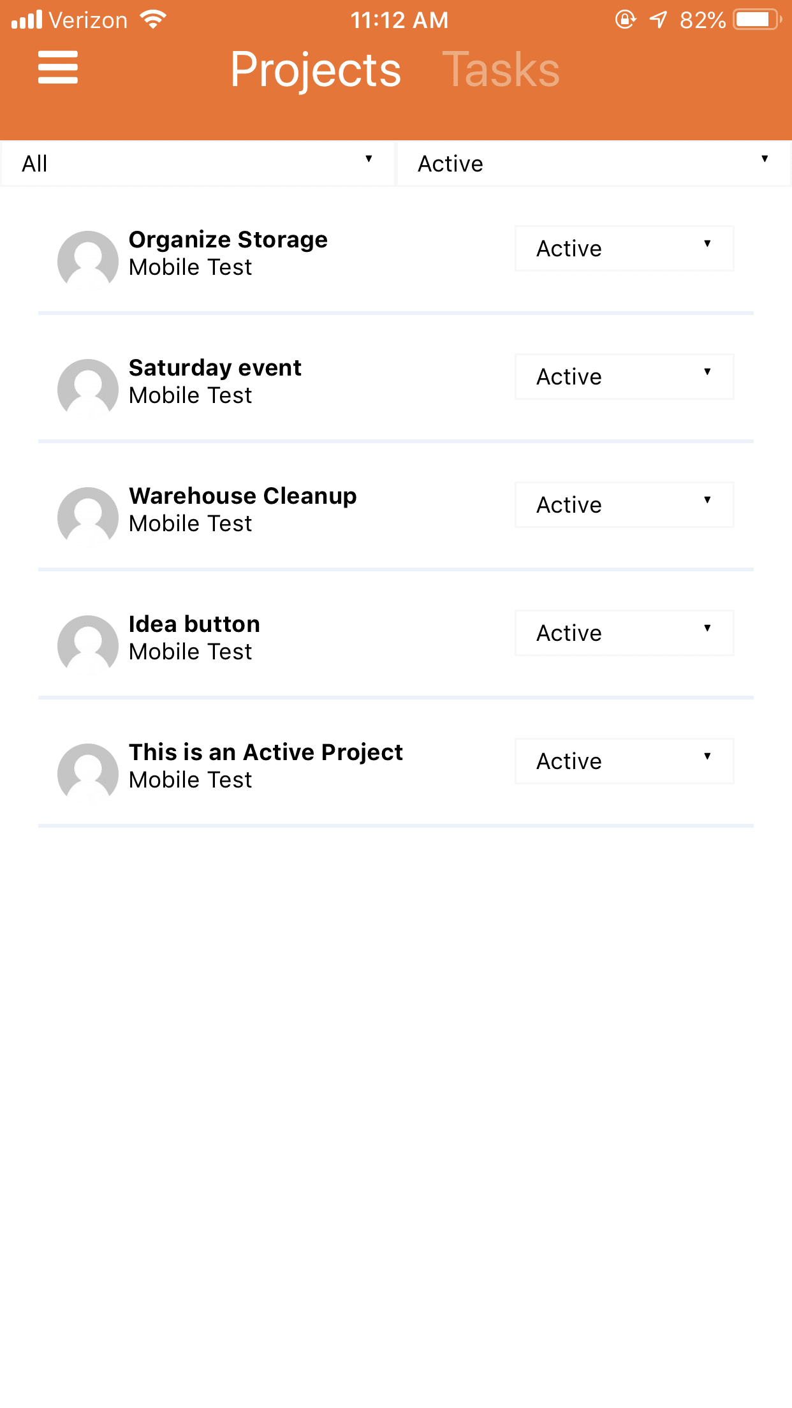The width and height of the screenshot is (792, 1408).
Task: Tap the Saturday event avatar icon
Action: 88,388
